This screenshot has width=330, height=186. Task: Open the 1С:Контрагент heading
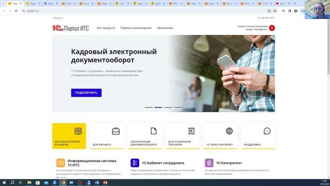(x=229, y=163)
